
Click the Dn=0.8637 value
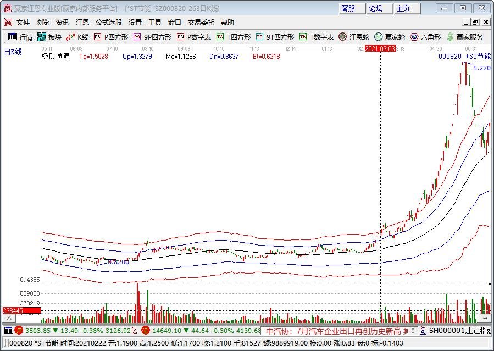(x=224, y=57)
